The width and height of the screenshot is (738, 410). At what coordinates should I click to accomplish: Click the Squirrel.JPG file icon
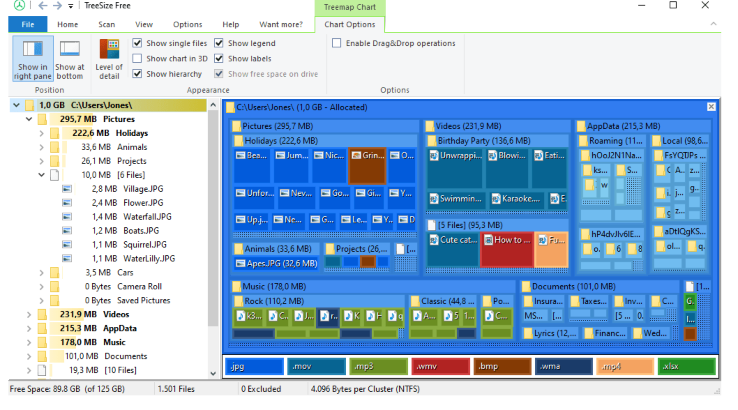coord(67,244)
